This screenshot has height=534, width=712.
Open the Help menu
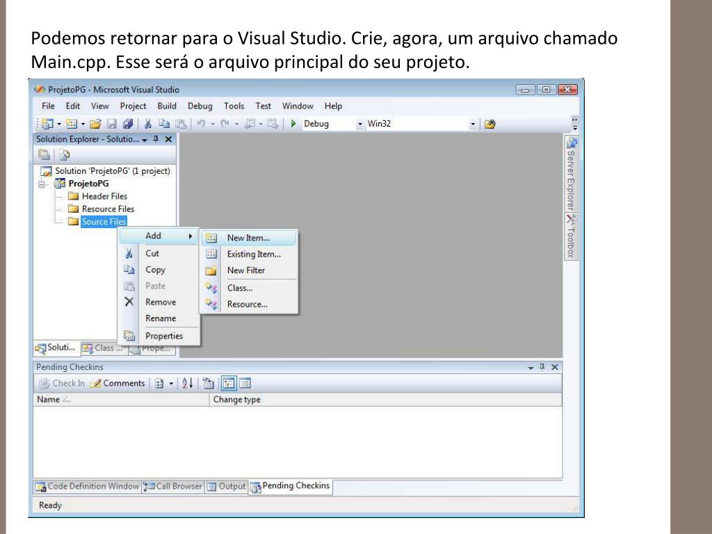pos(333,106)
